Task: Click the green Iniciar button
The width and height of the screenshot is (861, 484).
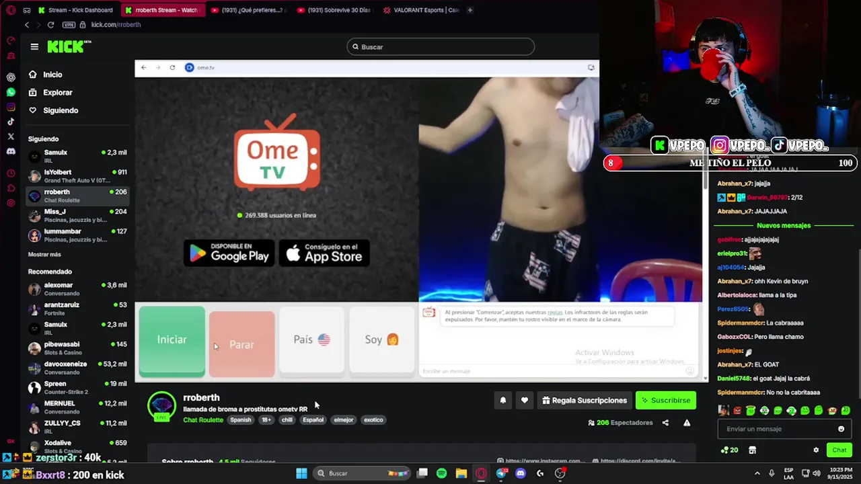Action: (x=172, y=340)
